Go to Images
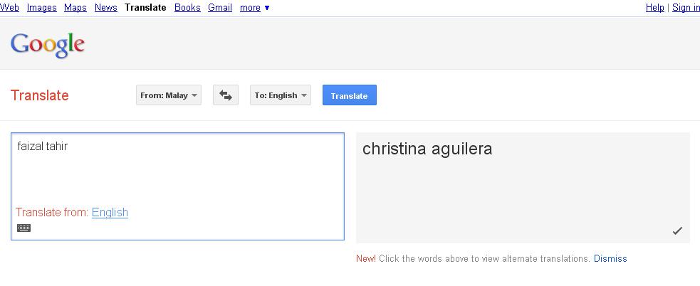 (41, 8)
